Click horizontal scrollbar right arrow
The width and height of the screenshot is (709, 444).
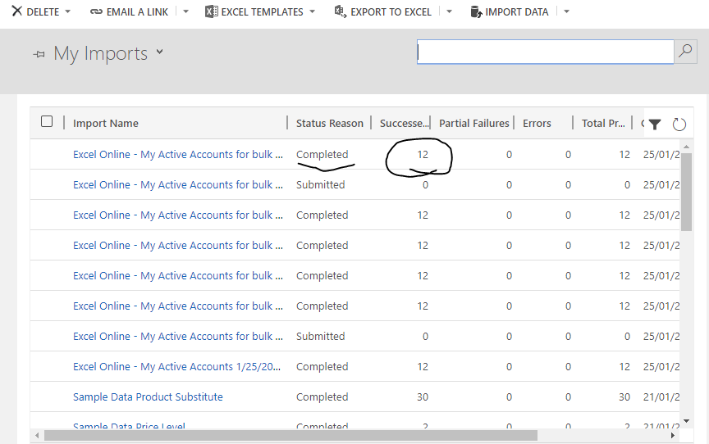tap(673, 436)
